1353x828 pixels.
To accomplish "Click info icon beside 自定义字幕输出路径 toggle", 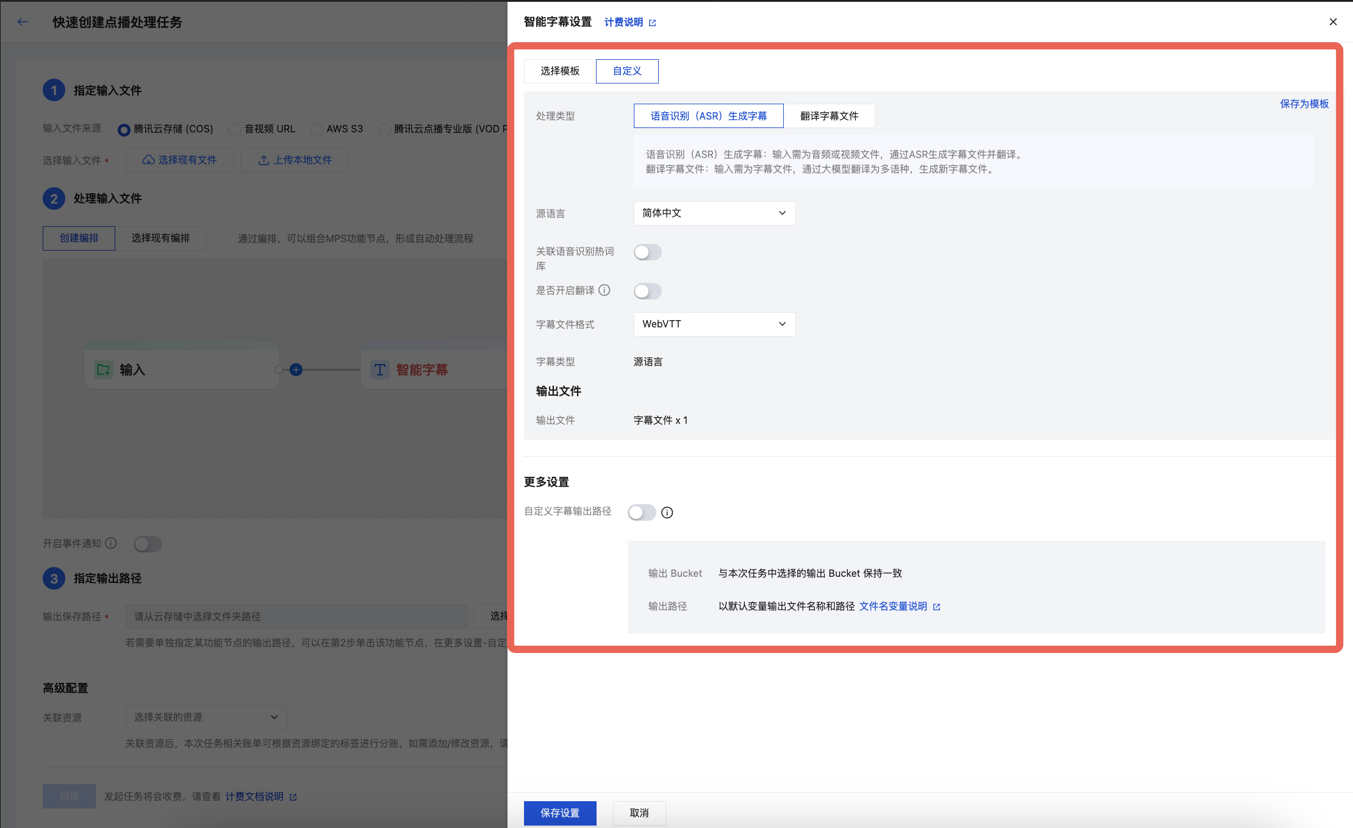I will point(667,513).
